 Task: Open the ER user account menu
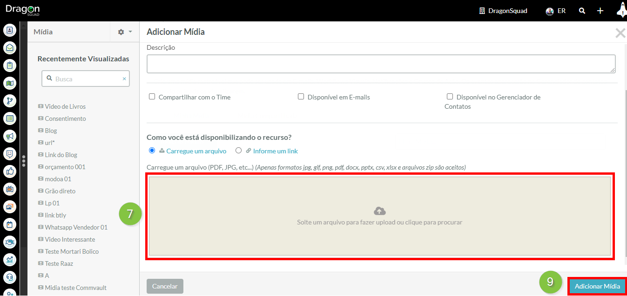click(556, 11)
